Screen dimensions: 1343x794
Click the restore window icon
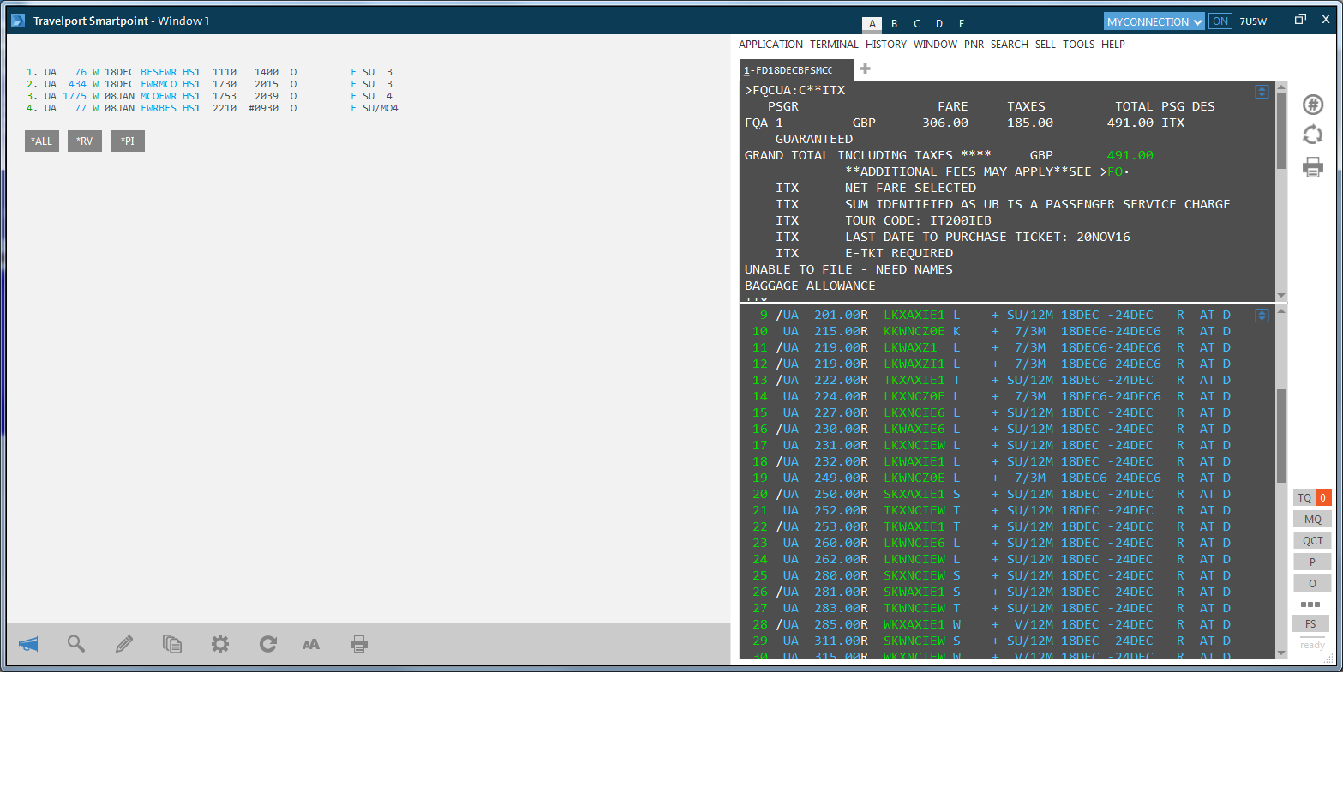1300,20
